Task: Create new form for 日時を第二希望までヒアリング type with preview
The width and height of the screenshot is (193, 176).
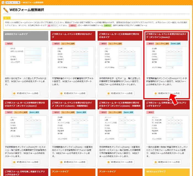Action: tap(167, 162)
